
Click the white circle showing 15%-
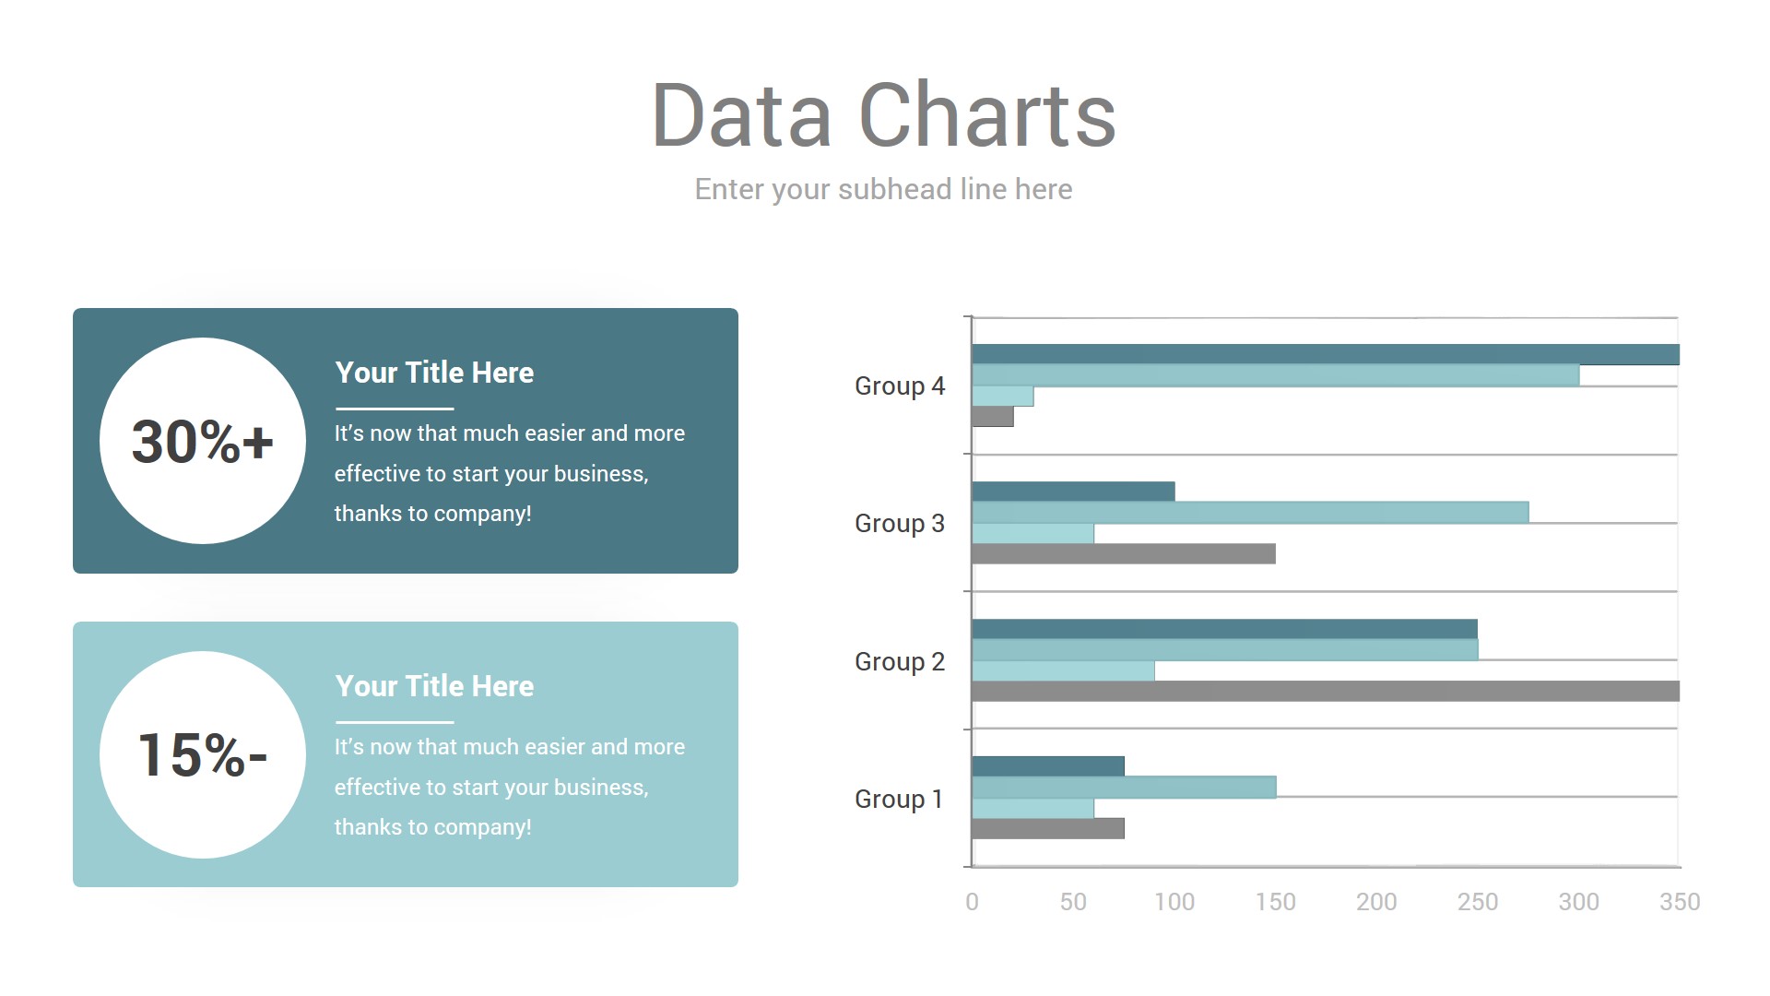pyautogui.click(x=203, y=754)
